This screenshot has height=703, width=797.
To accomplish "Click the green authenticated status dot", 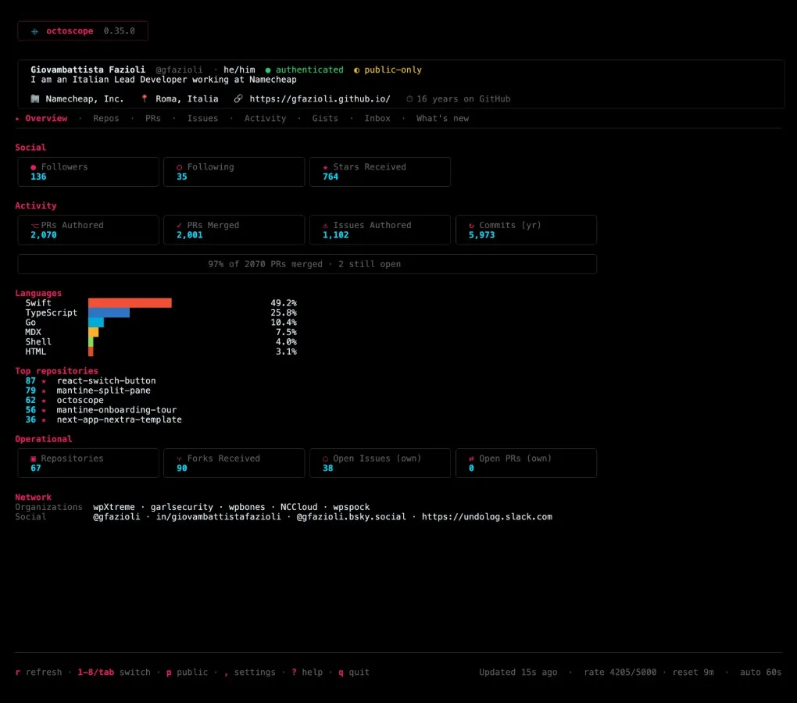I will coord(268,70).
